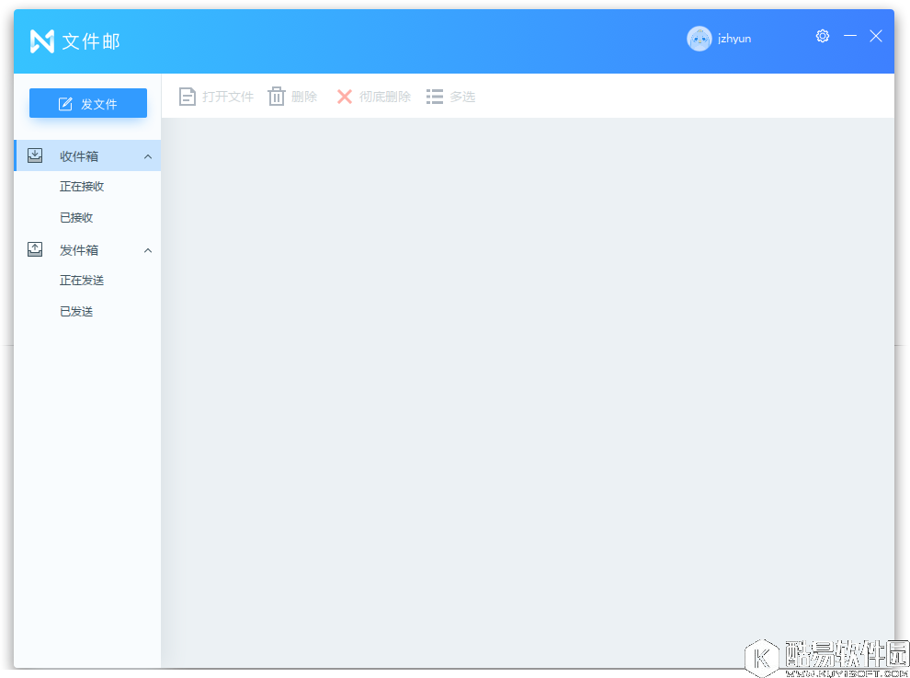
Task: Select 正在接收 in the sidebar
Action: [82, 187]
